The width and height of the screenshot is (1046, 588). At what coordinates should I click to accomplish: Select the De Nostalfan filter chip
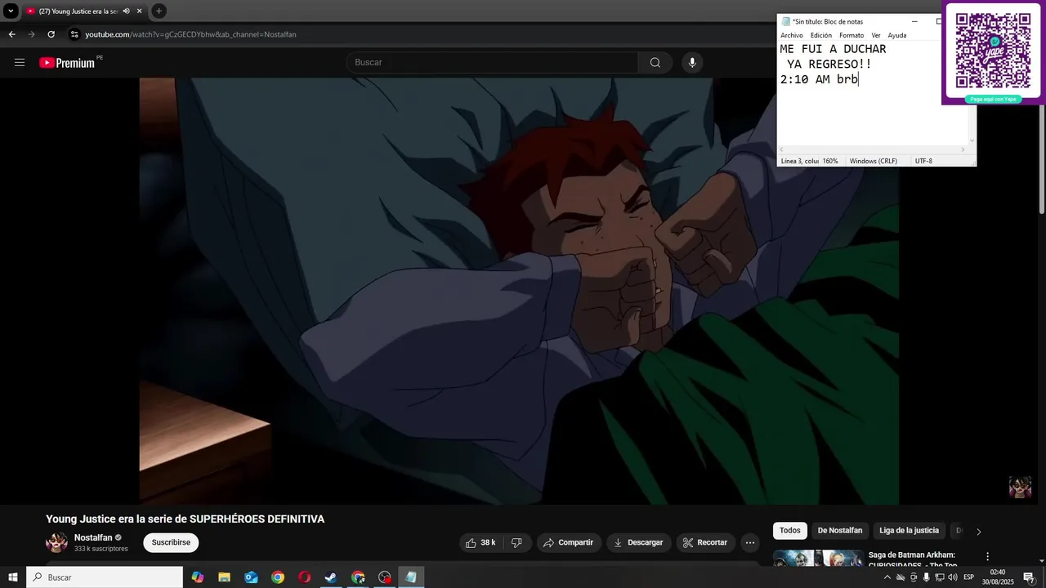[x=840, y=531]
